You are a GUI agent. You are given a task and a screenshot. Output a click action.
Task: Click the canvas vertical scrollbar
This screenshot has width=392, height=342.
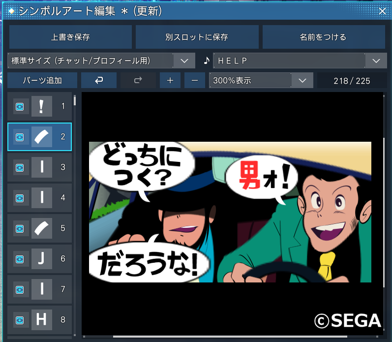[384, 212]
